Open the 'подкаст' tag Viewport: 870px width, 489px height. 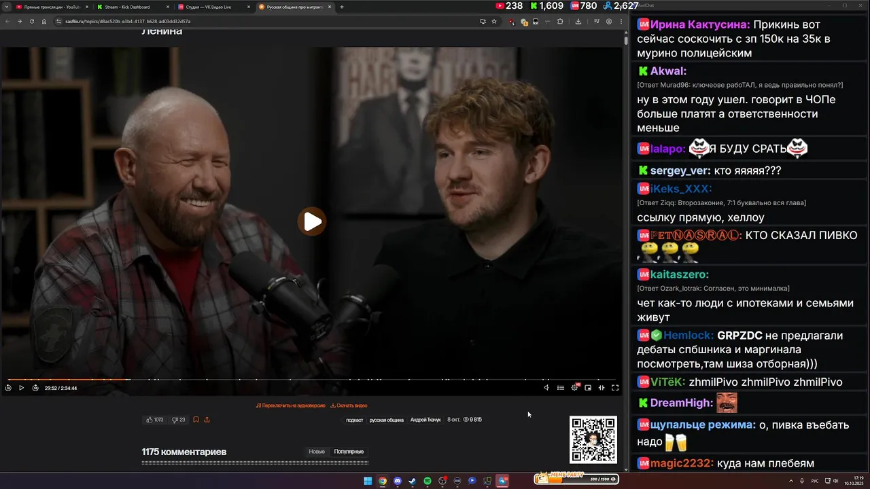[354, 420]
